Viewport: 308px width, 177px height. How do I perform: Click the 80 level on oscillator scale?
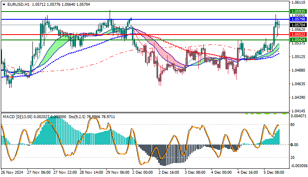(292, 125)
